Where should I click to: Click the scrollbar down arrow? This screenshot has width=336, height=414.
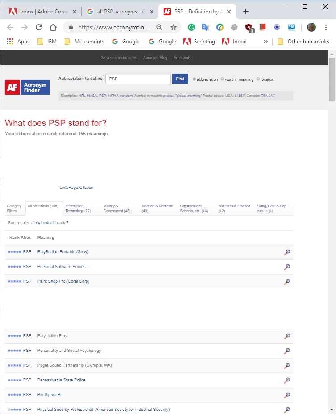pos(332,410)
